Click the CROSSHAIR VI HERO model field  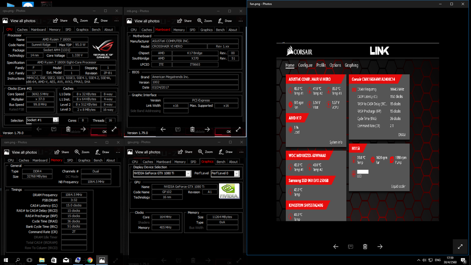click(179, 46)
